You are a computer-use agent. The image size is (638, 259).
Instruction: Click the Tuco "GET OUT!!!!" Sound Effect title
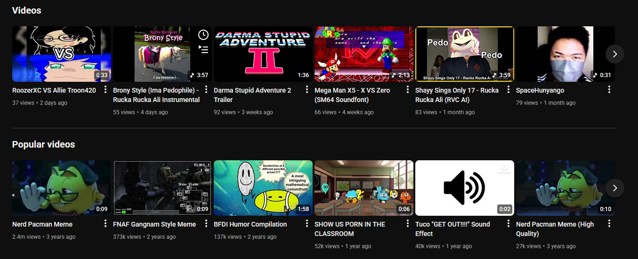tap(452, 229)
